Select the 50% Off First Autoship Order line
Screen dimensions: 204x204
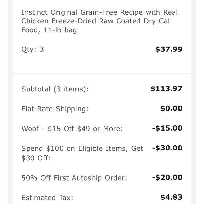coord(74,178)
